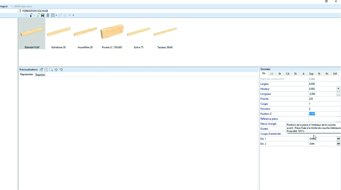Click the last icon in Prévisualisations toolbar
The image size is (341, 190).
[61, 70]
